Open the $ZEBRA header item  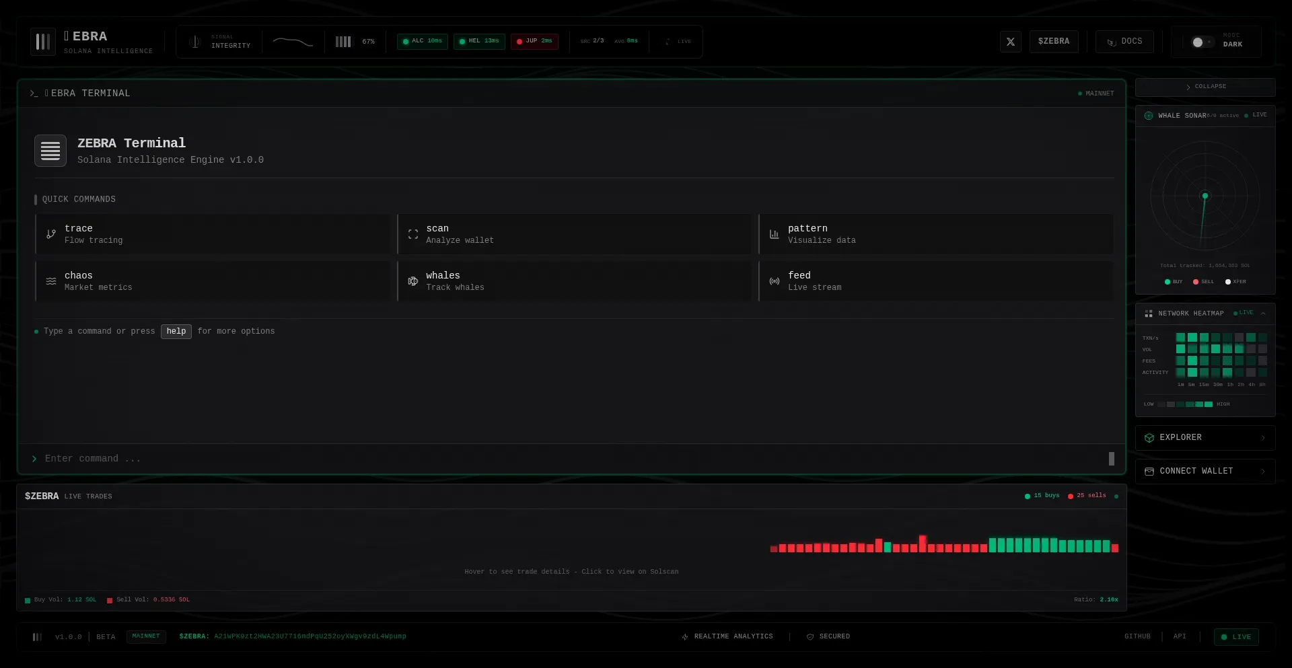click(1054, 42)
